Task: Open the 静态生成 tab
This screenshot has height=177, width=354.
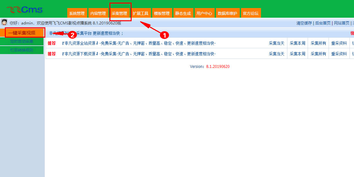Action: 183,13
